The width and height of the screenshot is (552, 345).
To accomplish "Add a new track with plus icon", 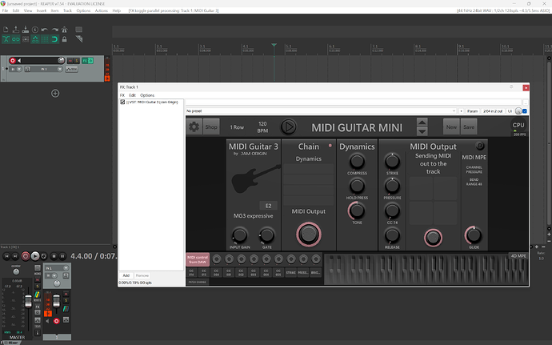I will [x=55, y=94].
